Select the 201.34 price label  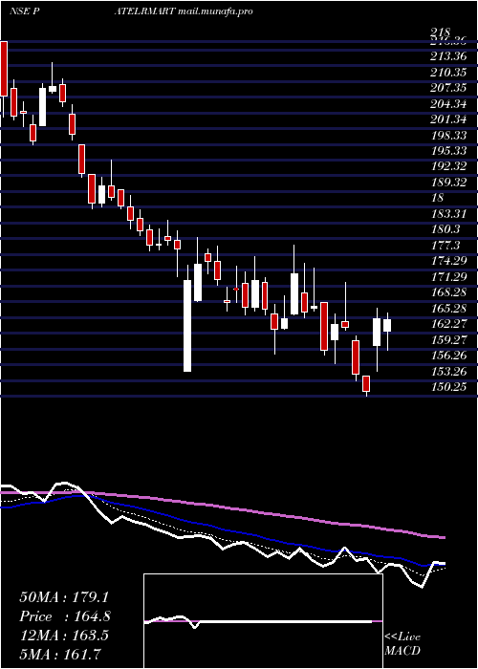coord(448,119)
